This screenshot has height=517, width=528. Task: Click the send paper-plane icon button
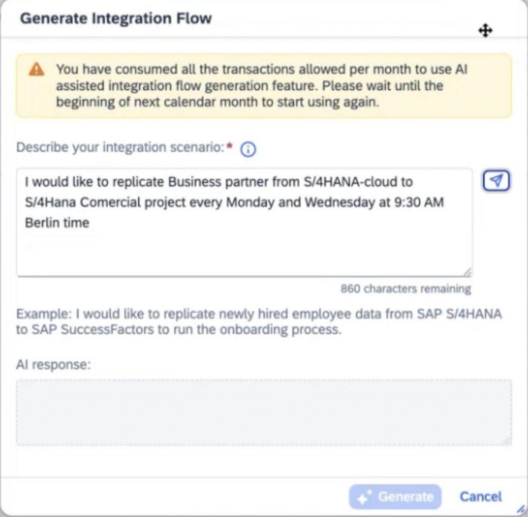tap(496, 181)
